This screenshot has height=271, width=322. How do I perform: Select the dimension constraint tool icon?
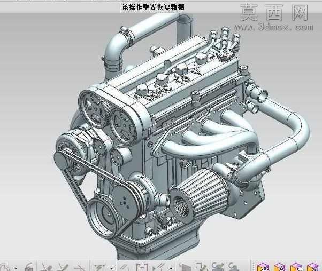point(100,267)
